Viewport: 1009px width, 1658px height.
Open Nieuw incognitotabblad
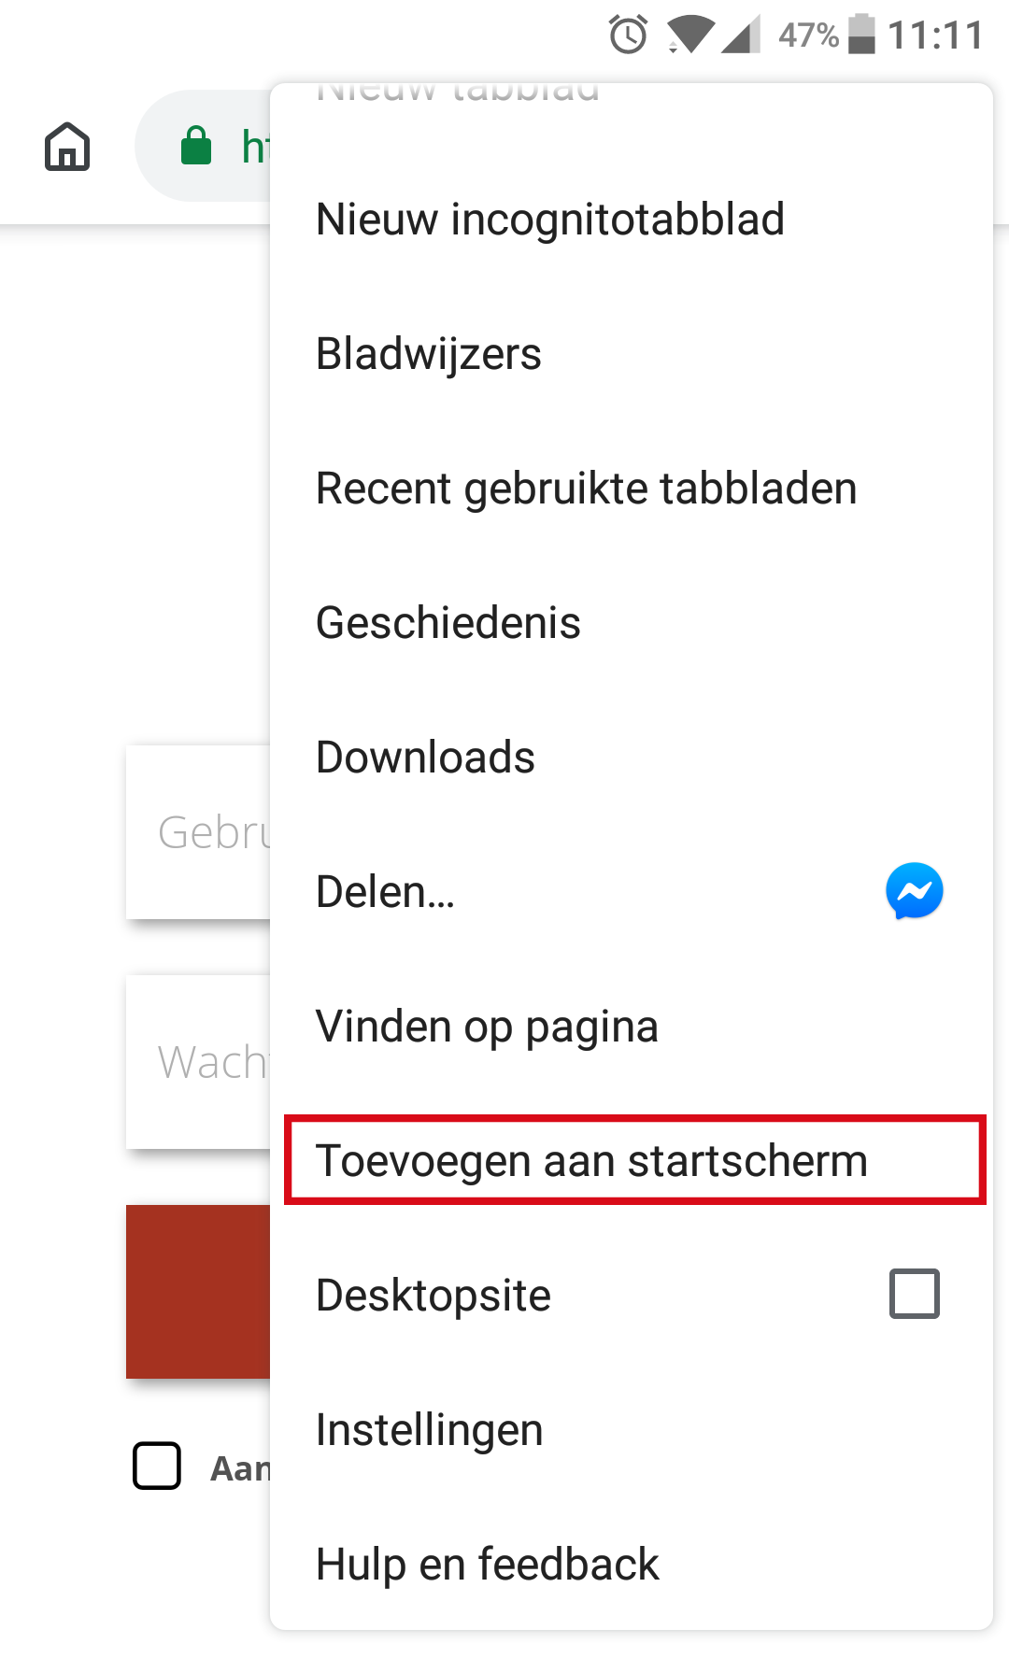pyautogui.click(x=550, y=220)
